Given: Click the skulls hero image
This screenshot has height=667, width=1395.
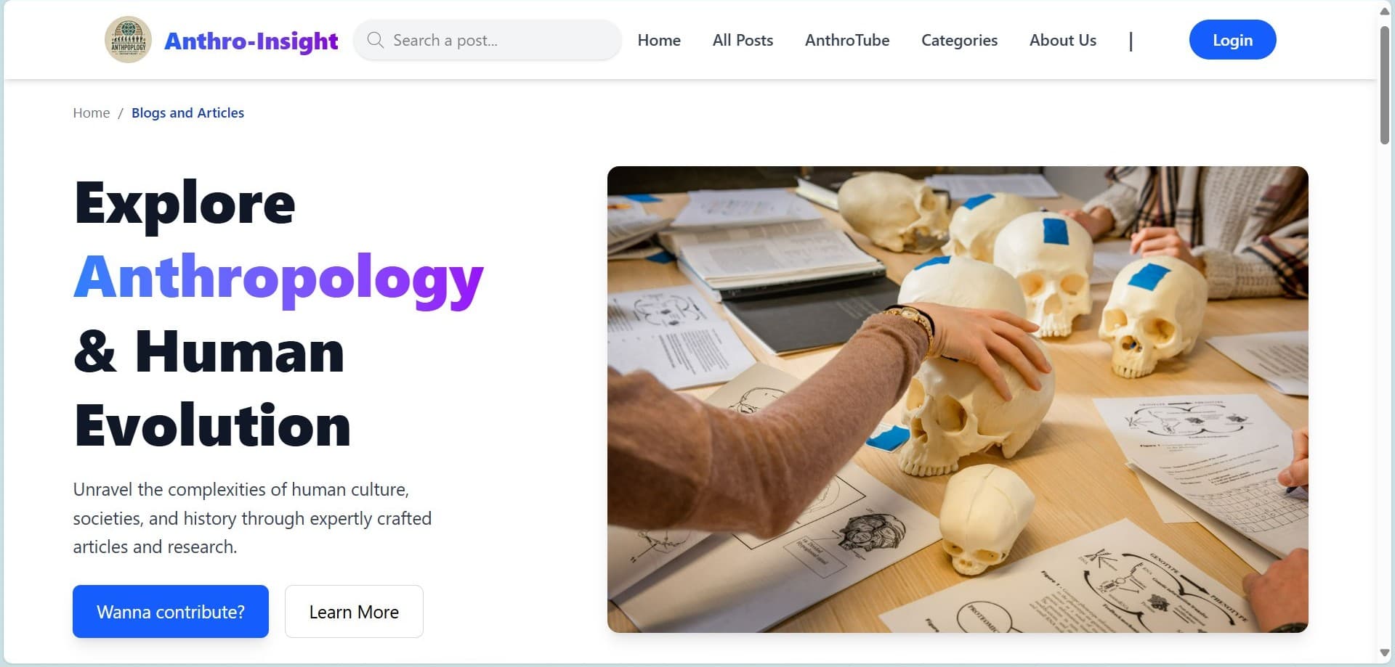Looking at the screenshot, I should tap(958, 399).
